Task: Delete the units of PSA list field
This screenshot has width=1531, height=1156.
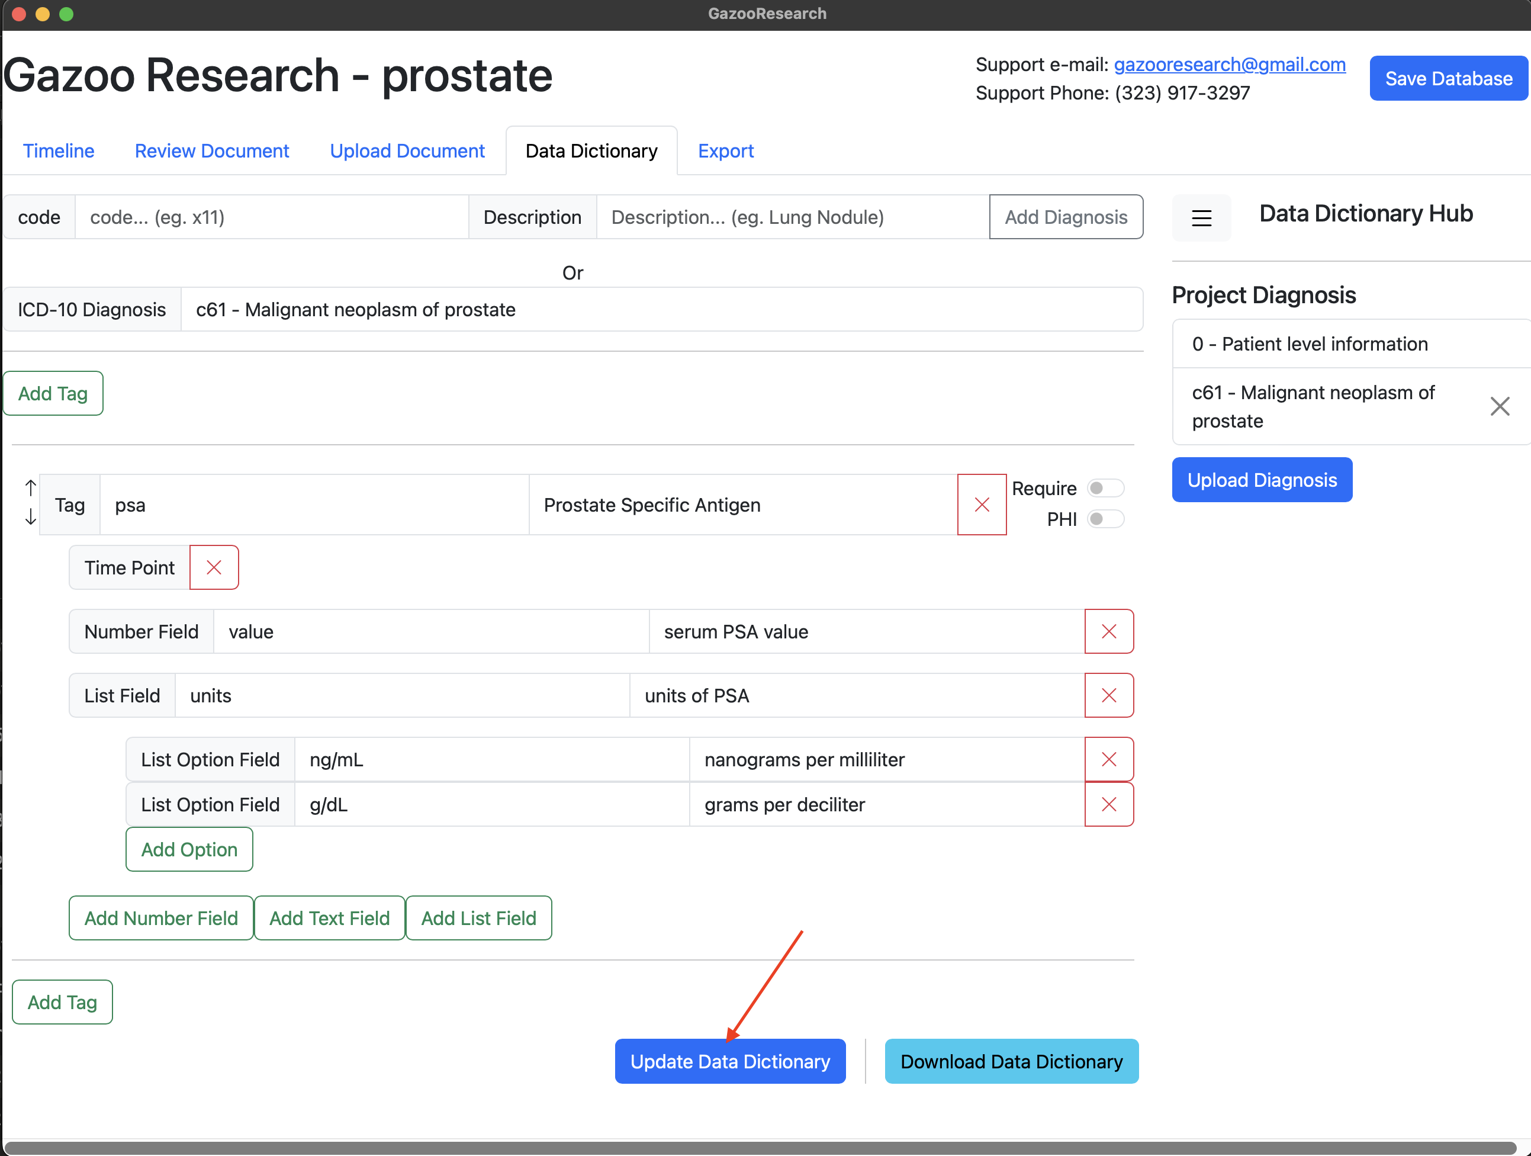Action: (1108, 695)
